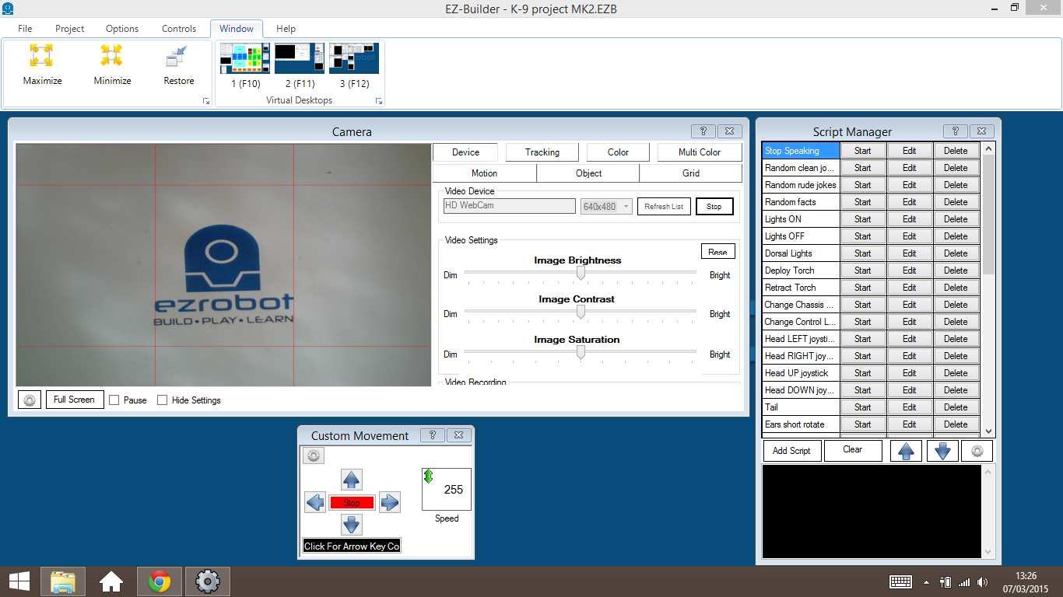Start the Lights ON script
1063x597 pixels.
coord(863,218)
